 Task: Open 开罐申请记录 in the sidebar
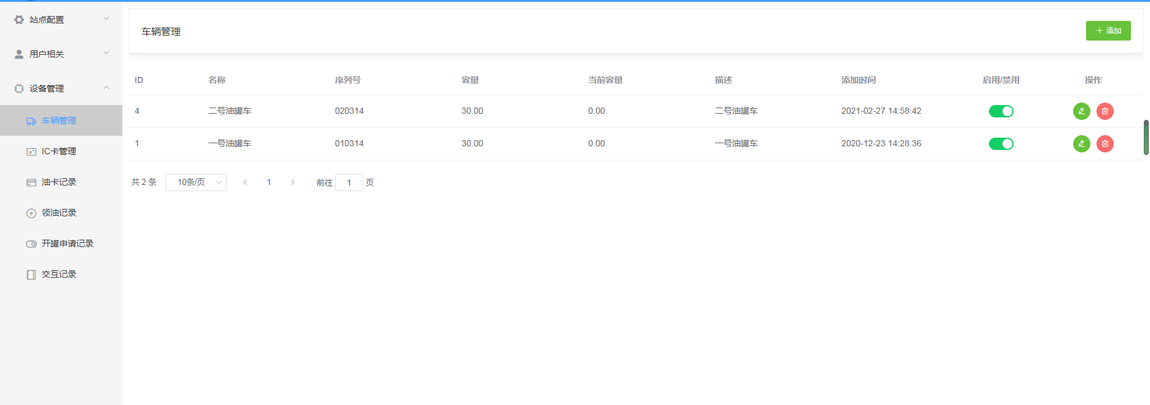click(67, 243)
